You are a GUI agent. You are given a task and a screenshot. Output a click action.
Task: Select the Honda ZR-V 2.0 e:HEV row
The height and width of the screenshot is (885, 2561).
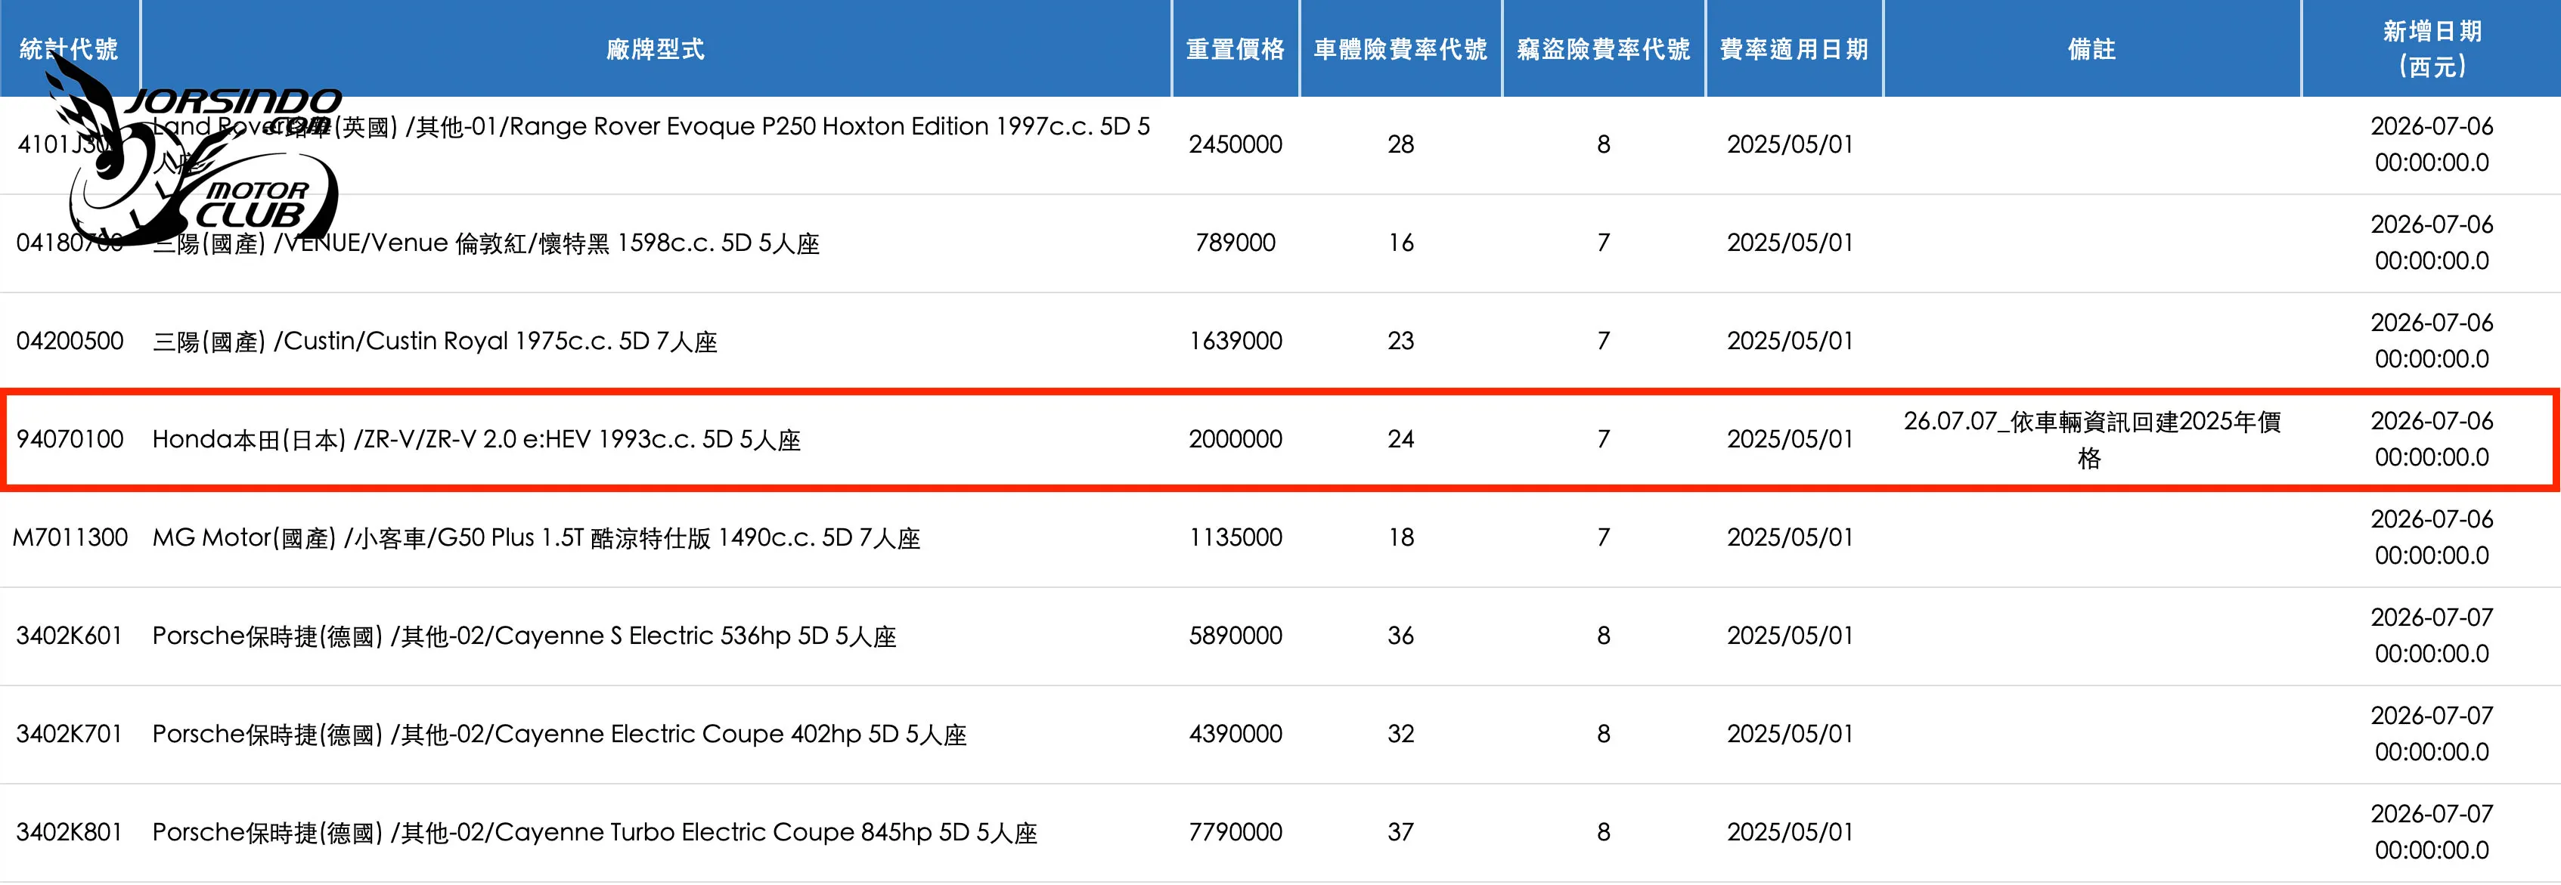coord(1281,439)
